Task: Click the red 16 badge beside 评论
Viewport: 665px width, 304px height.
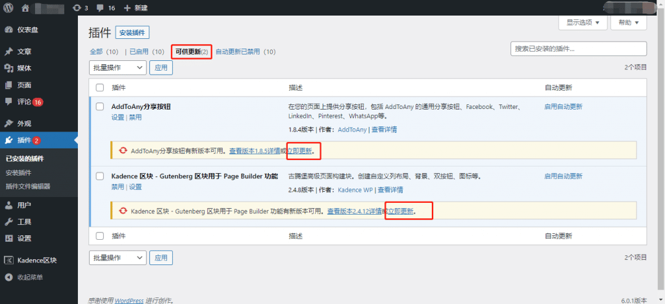Action: [38, 102]
